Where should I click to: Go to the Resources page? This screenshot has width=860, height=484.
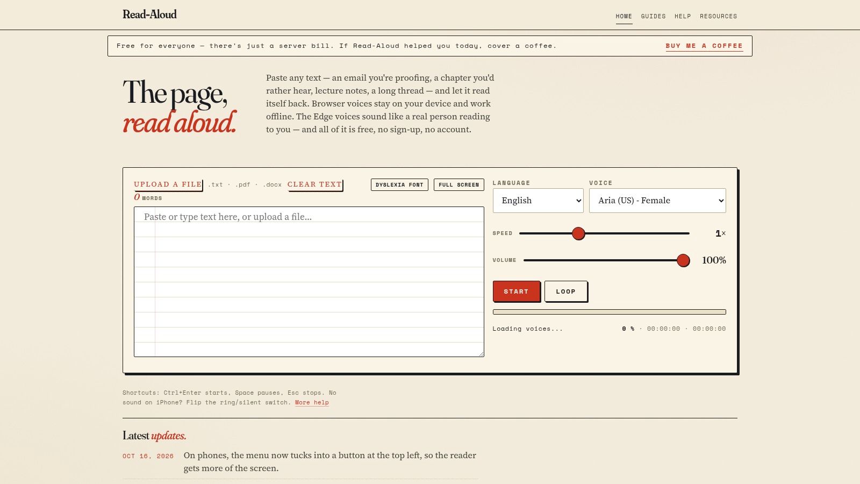tap(718, 16)
